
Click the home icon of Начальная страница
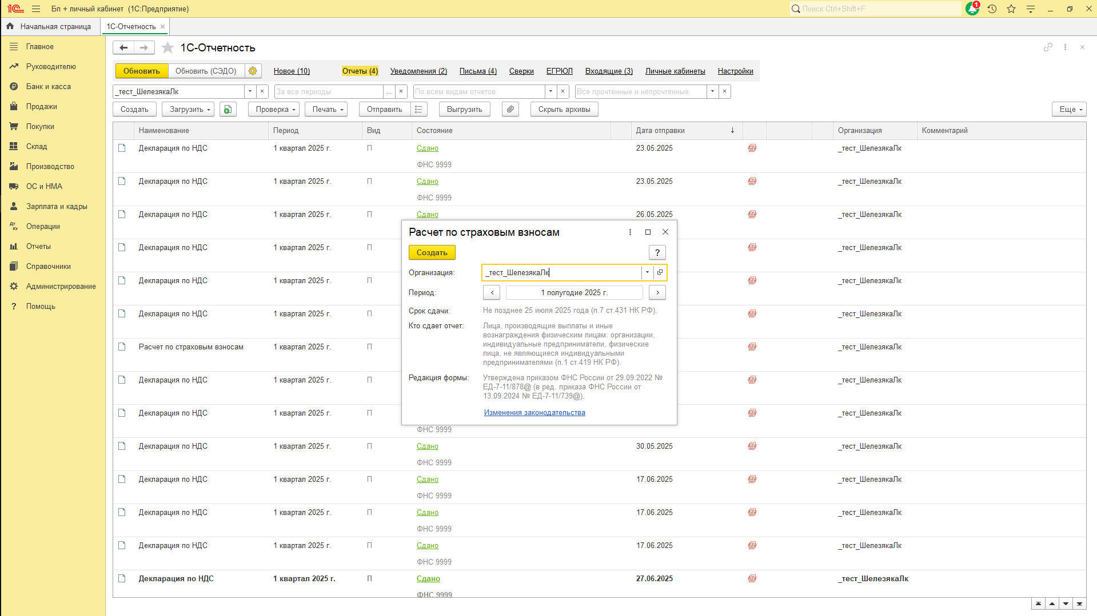10,26
